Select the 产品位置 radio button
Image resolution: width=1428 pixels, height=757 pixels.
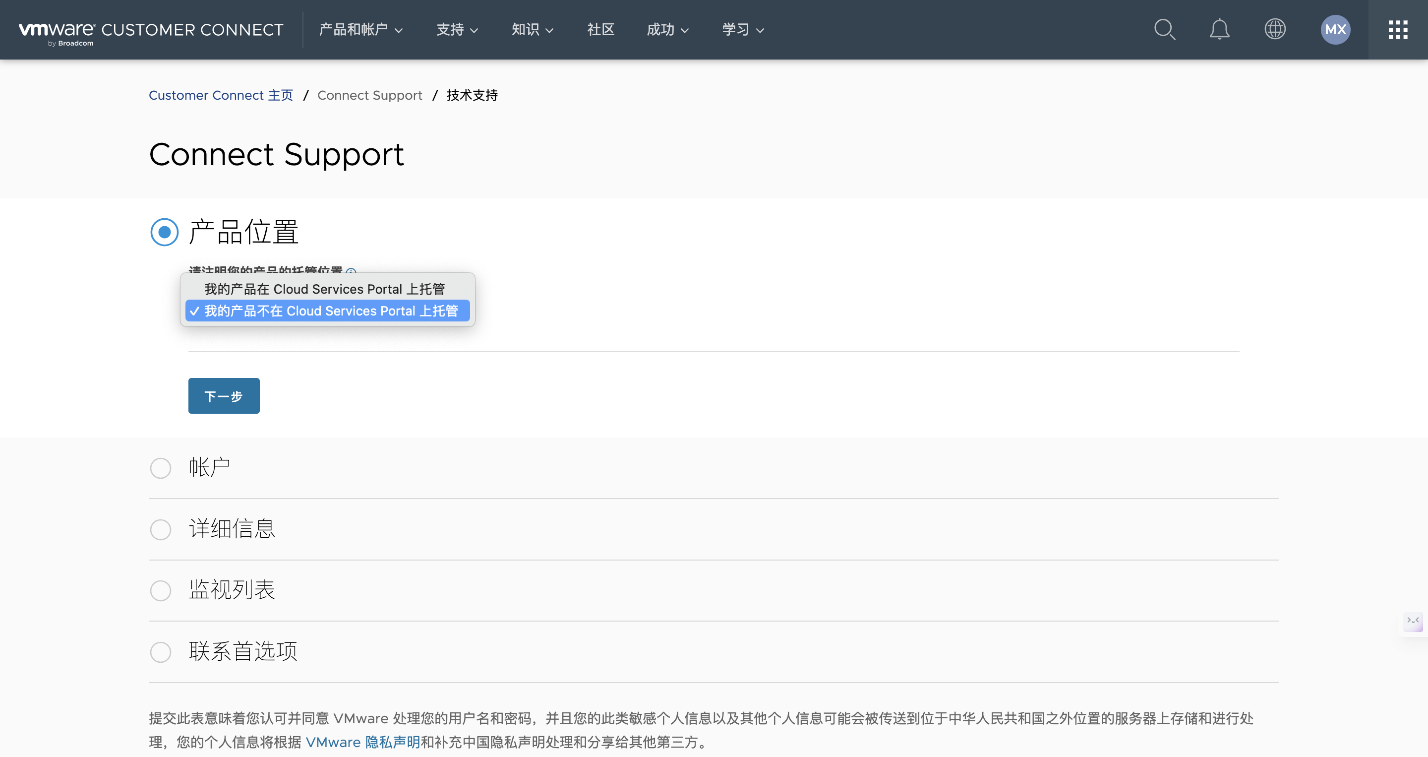tap(164, 232)
